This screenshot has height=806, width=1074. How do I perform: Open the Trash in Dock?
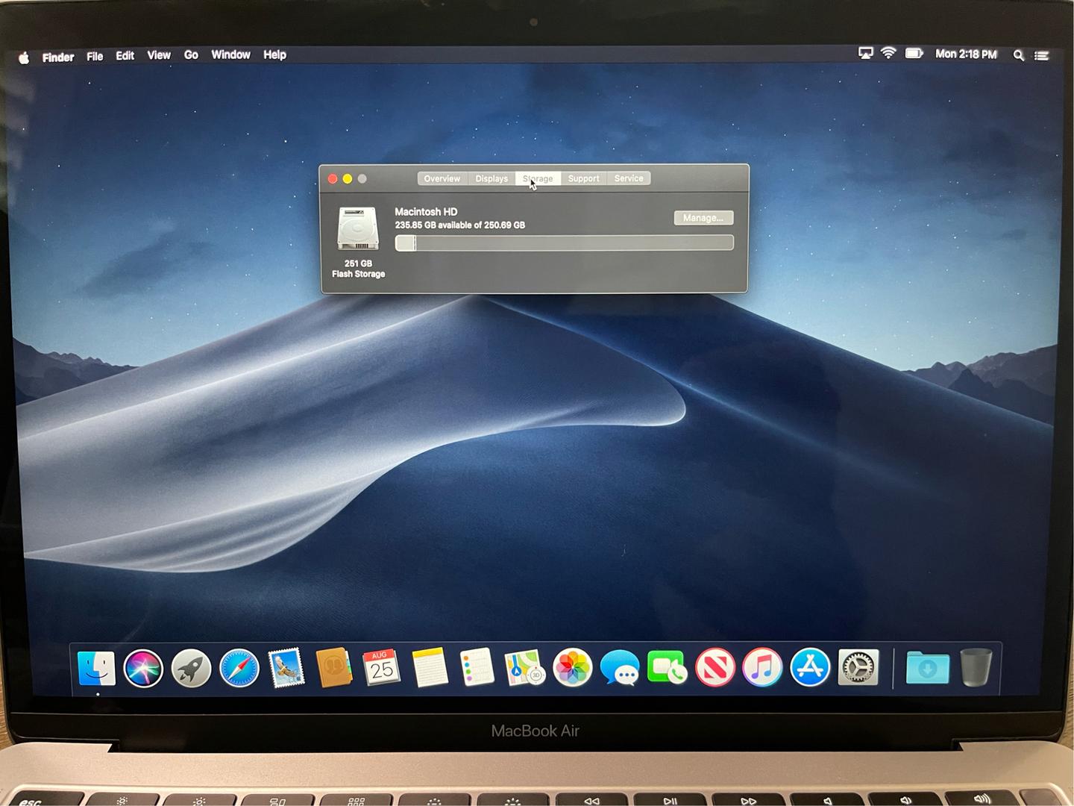(976, 668)
